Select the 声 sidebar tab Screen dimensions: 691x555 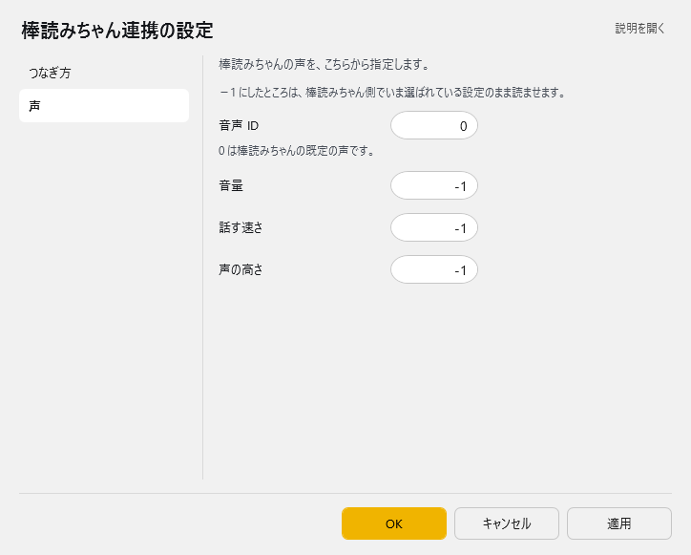pyautogui.click(x=104, y=106)
